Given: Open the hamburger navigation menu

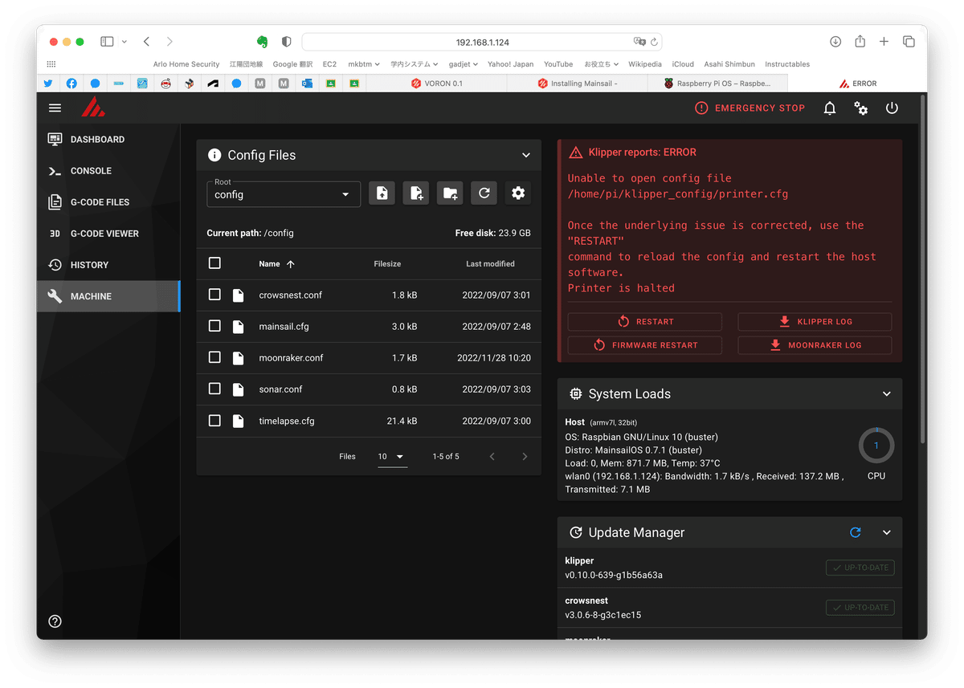Looking at the screenshot, I should 55,108.
